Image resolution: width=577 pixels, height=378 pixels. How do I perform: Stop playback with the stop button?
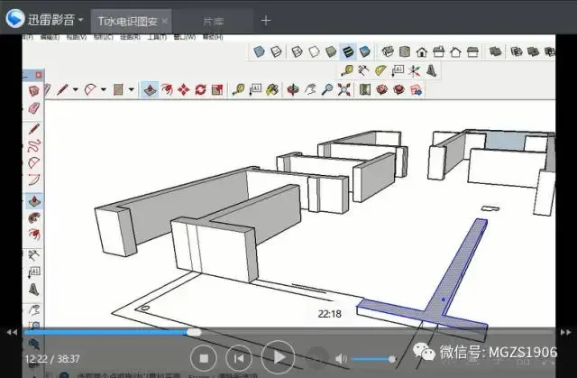coord(204,358)
